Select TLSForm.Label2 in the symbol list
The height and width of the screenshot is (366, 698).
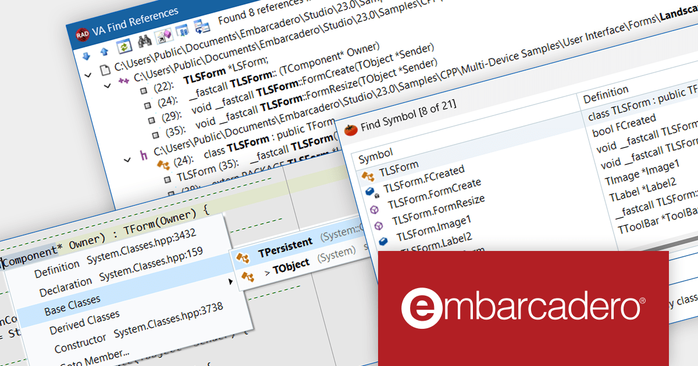436,243
